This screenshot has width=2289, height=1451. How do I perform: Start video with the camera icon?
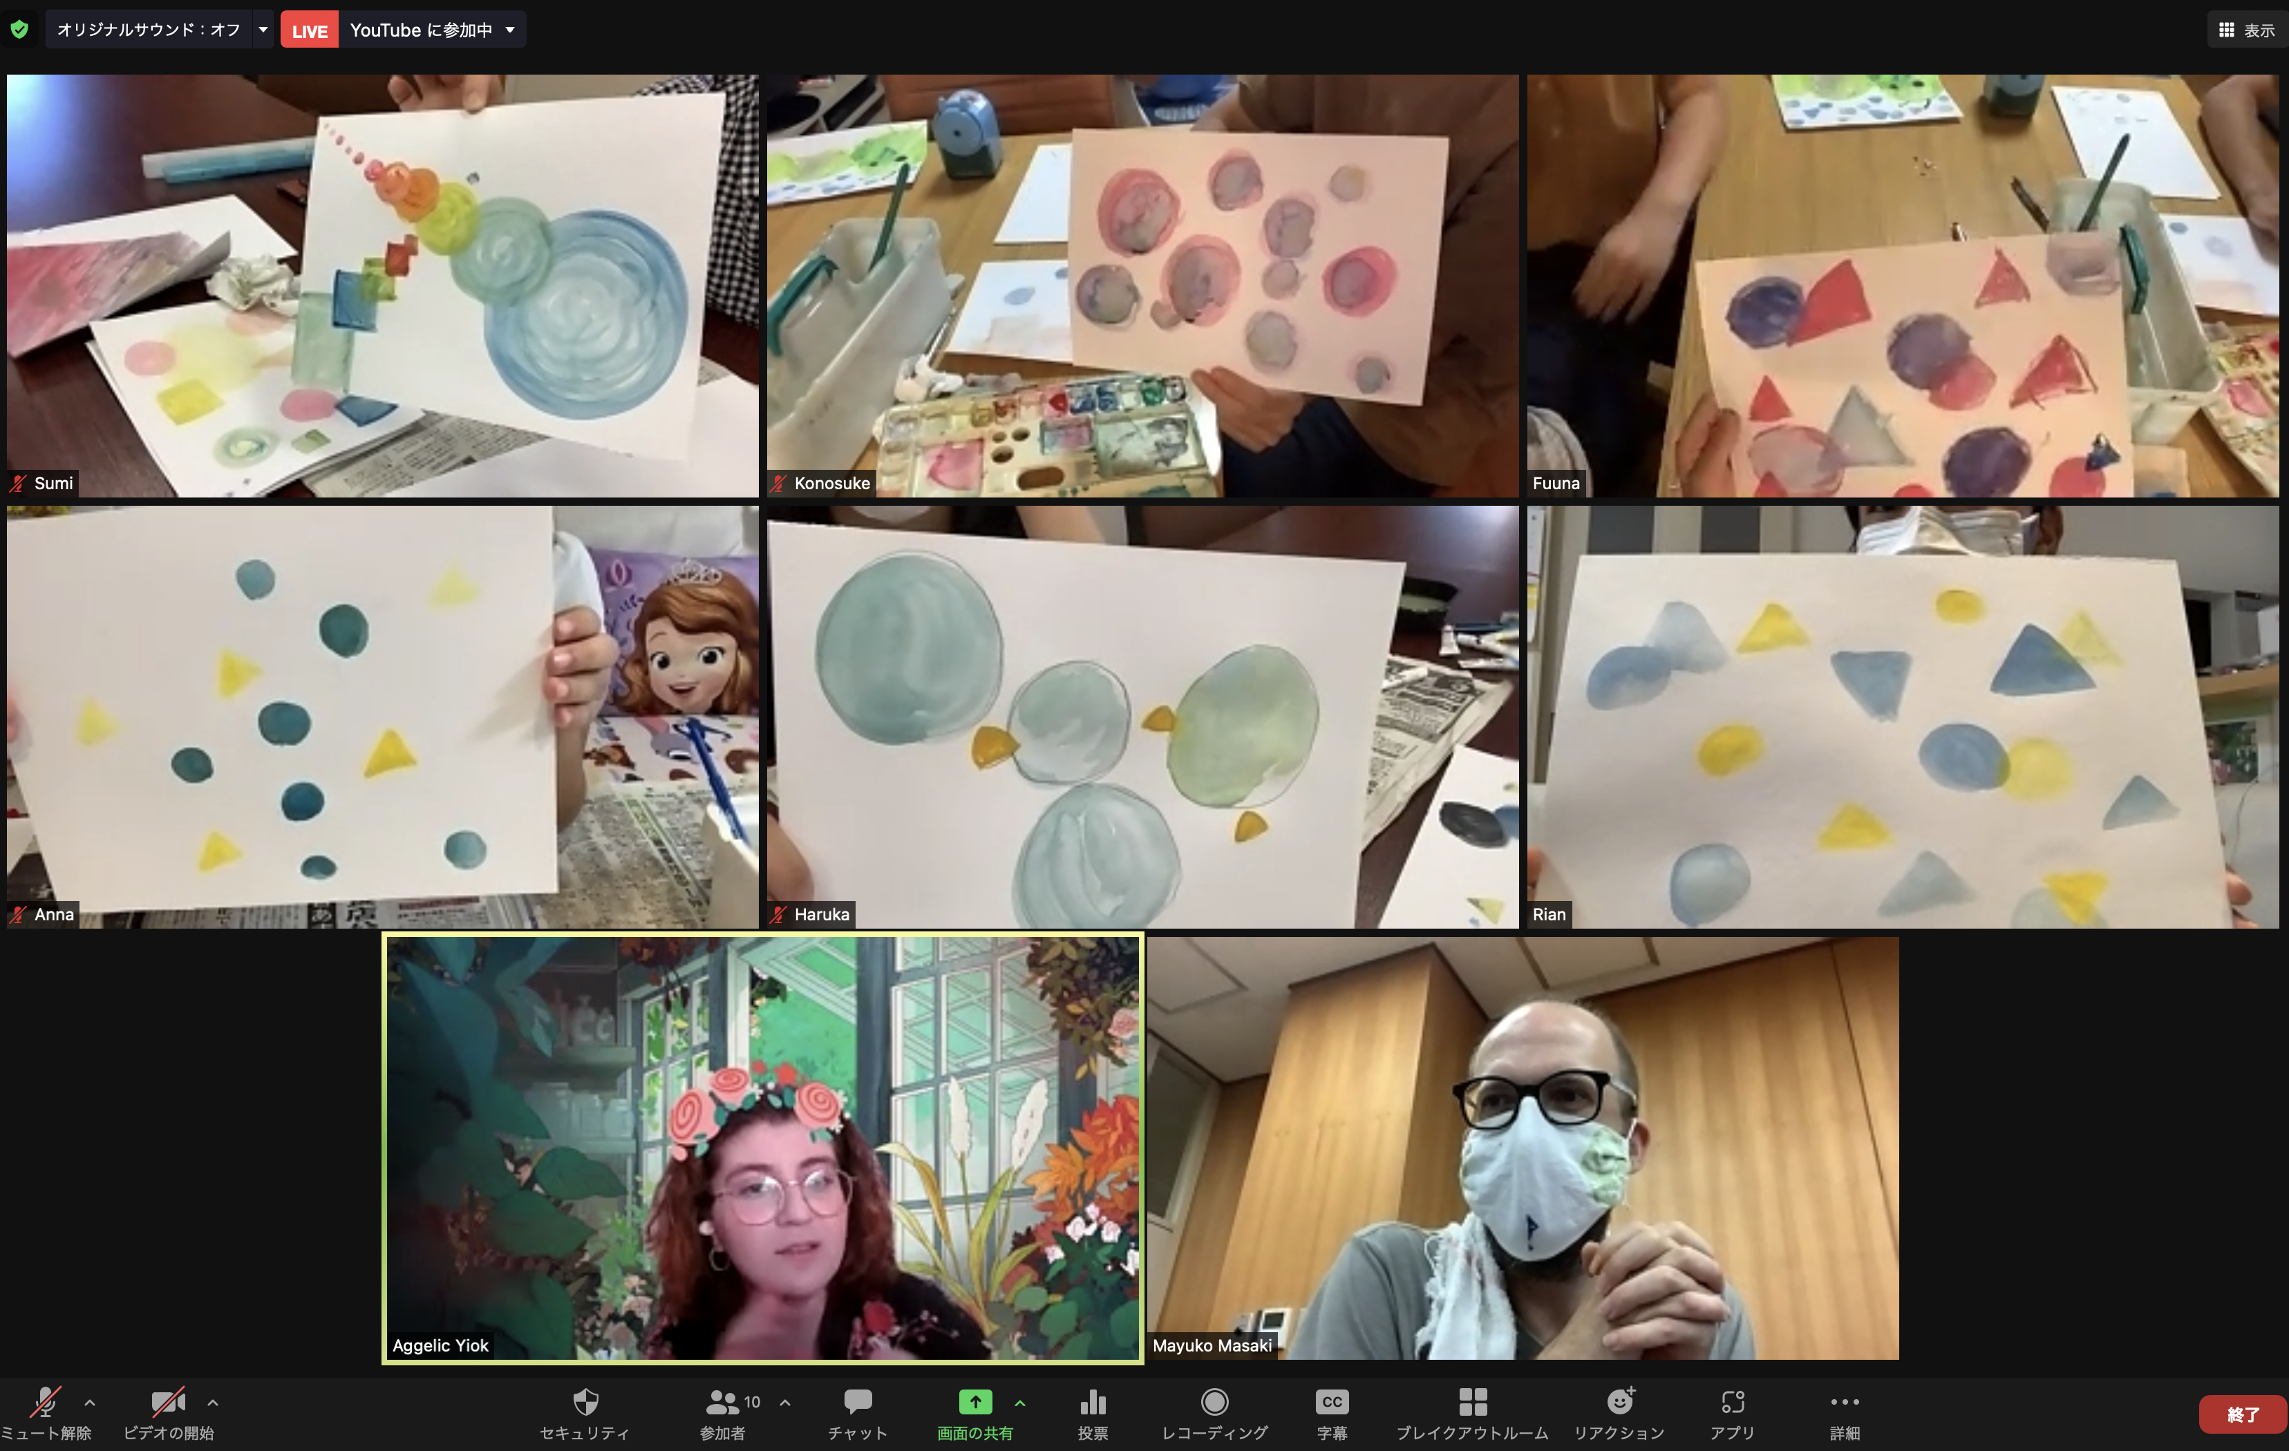pyautogui.click(x=168, y=1401)
